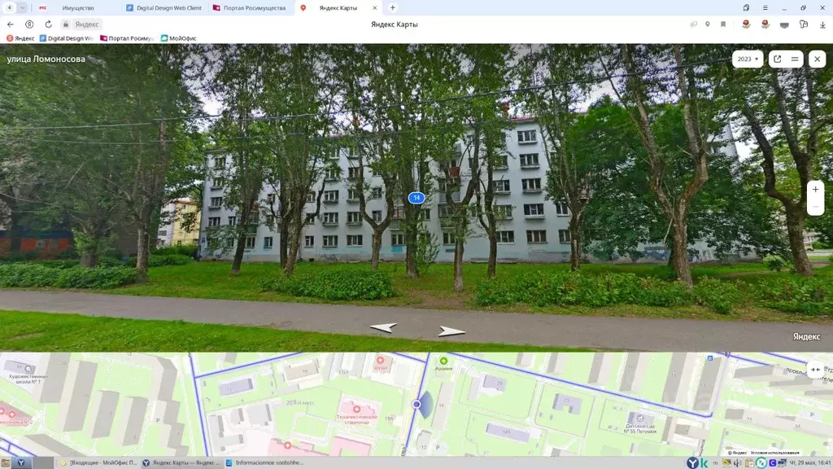Move panorama along the right arrow

(x=451, y=332)
